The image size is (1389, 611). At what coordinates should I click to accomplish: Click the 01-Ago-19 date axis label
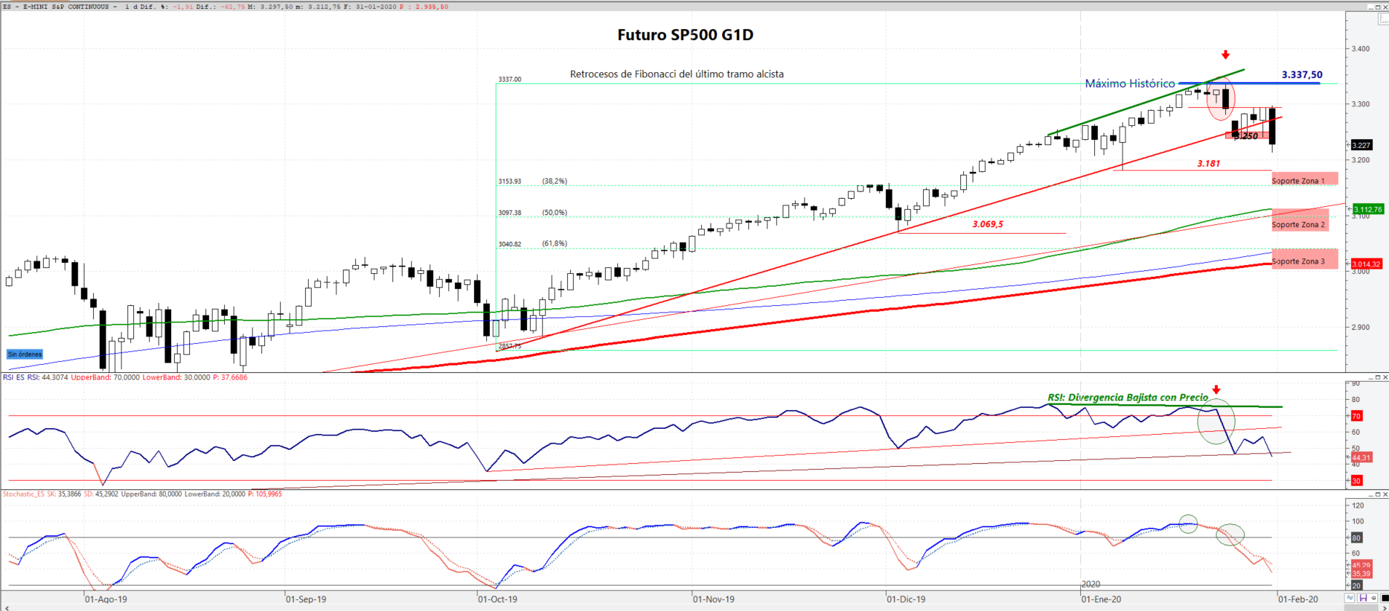coord(106,599)
